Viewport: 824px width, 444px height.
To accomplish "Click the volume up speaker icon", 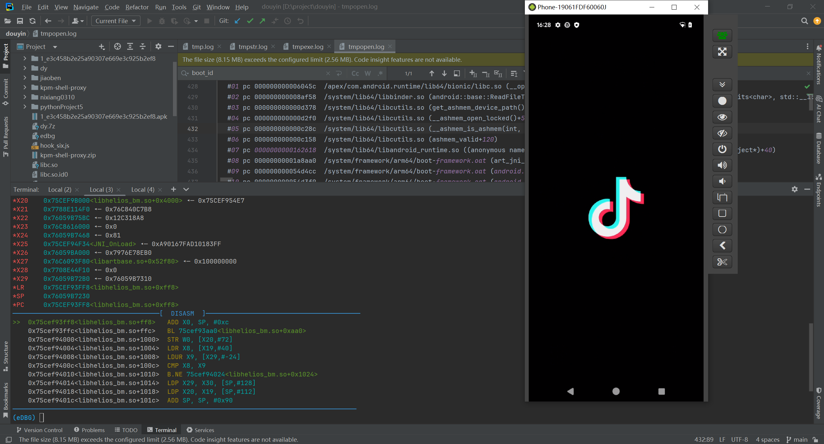I will coord(722,165).
